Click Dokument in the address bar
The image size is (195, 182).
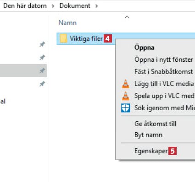75,6
